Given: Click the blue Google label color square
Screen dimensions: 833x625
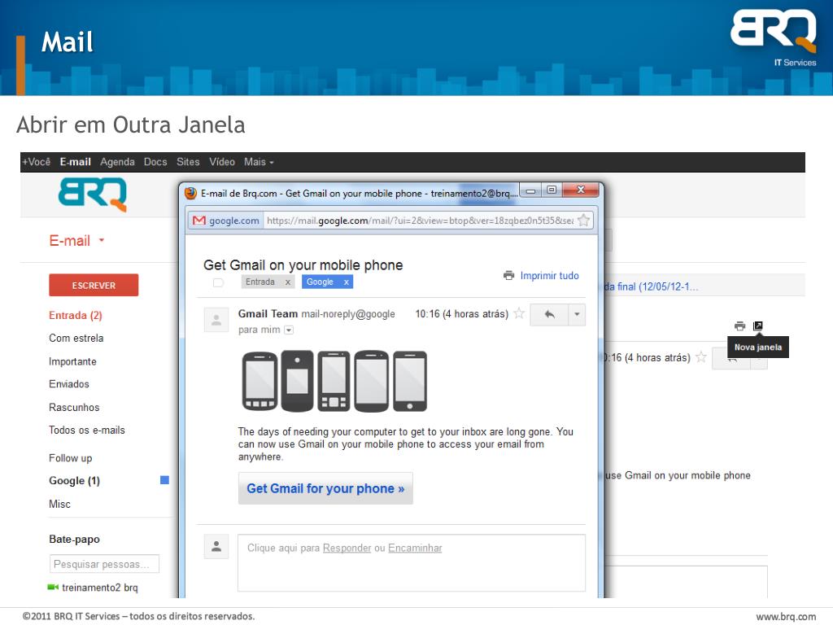Looking at the screenshot, I should pyautogui.click(x=164, y=480).
